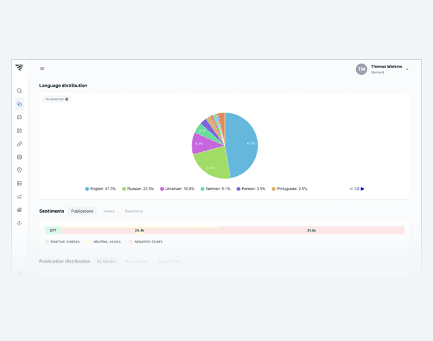
Task: Go to next legend page arrow
Action: pyautogui.click(x=363, y=189)
